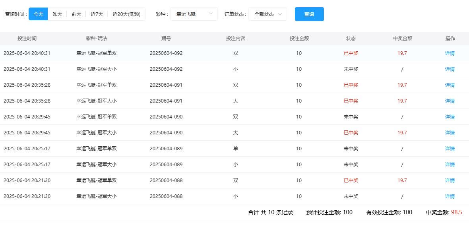Expand the 订单状态 dropdown showing 全部状态
The image size is (469, 225).
pos(268,14)
